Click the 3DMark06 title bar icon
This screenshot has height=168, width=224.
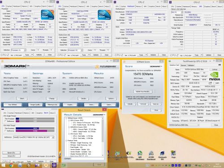tap(2, 61)
